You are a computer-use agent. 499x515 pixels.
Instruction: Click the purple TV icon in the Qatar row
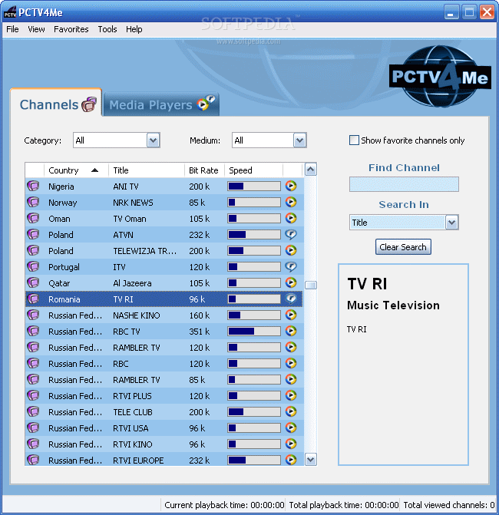tap(33, 282)
